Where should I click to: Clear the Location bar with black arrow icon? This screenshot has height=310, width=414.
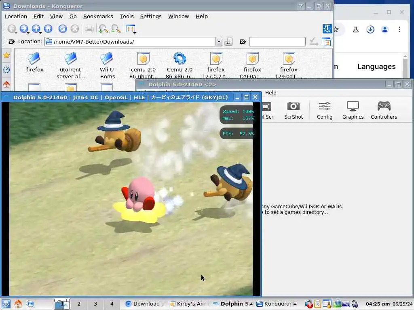pyautogui.click(x=11, y=42)
